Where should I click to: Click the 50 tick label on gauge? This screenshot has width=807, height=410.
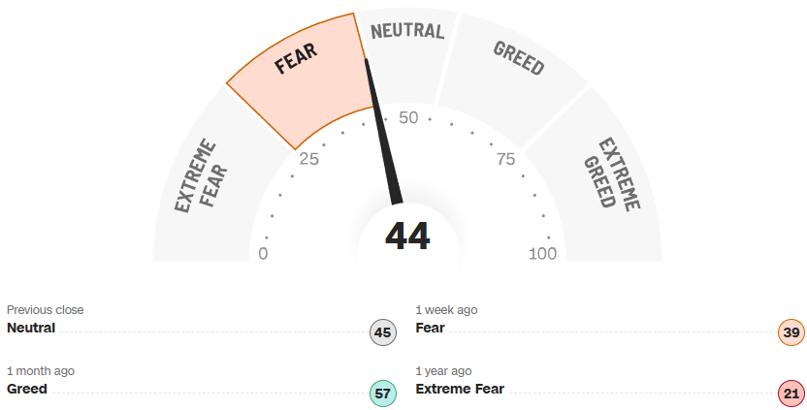click(408, 118)
